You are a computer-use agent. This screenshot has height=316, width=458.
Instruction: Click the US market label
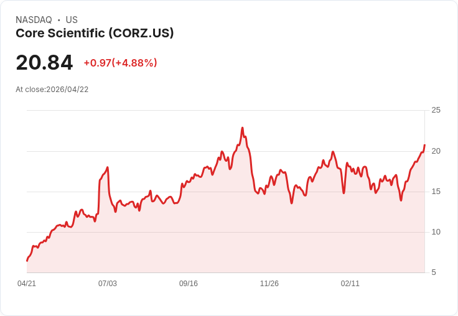coord(72,20)
